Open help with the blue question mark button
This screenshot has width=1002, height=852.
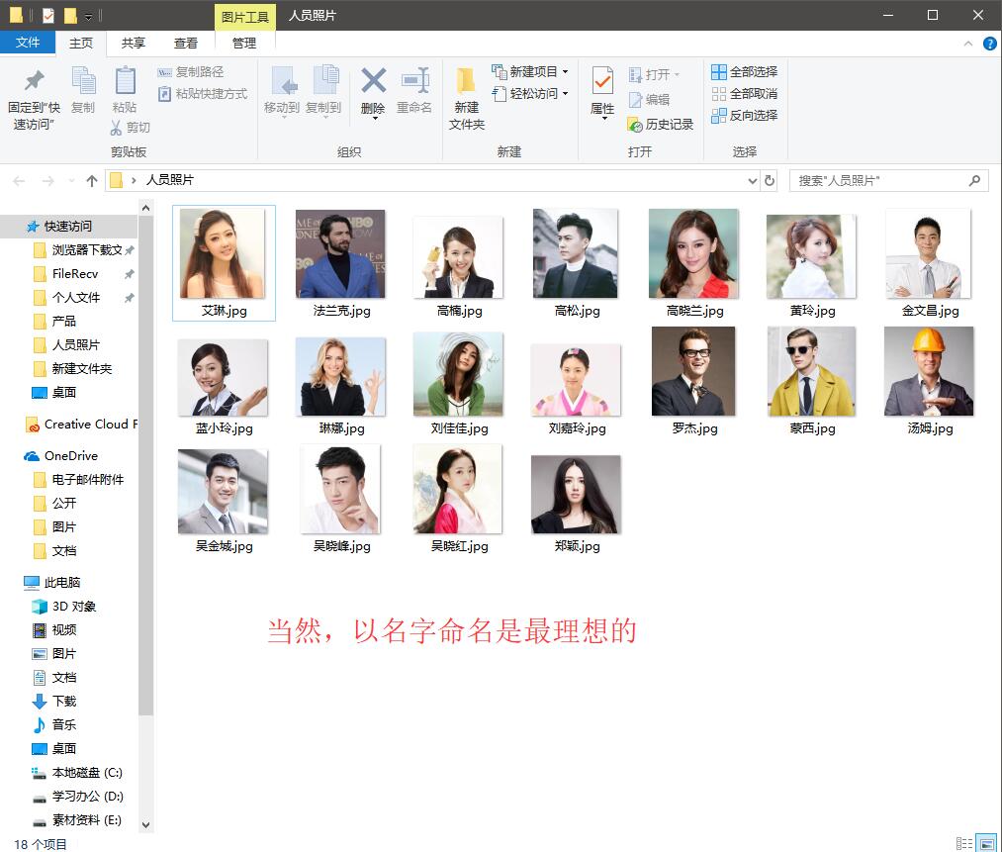[x=990, y=43]
